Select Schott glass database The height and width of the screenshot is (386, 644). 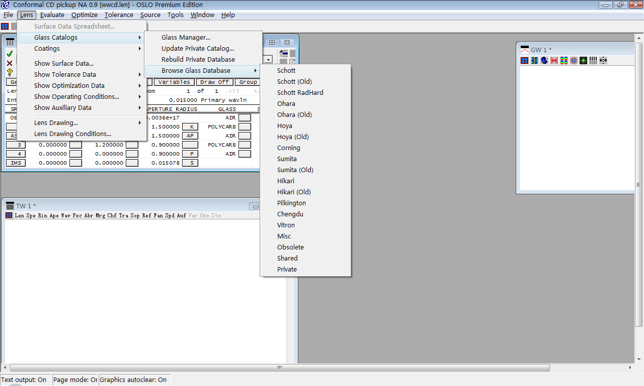click(305, 71)
